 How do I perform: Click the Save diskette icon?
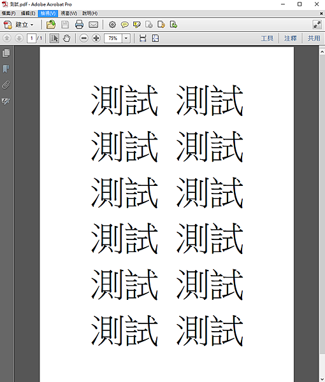[x=65, y=25]
